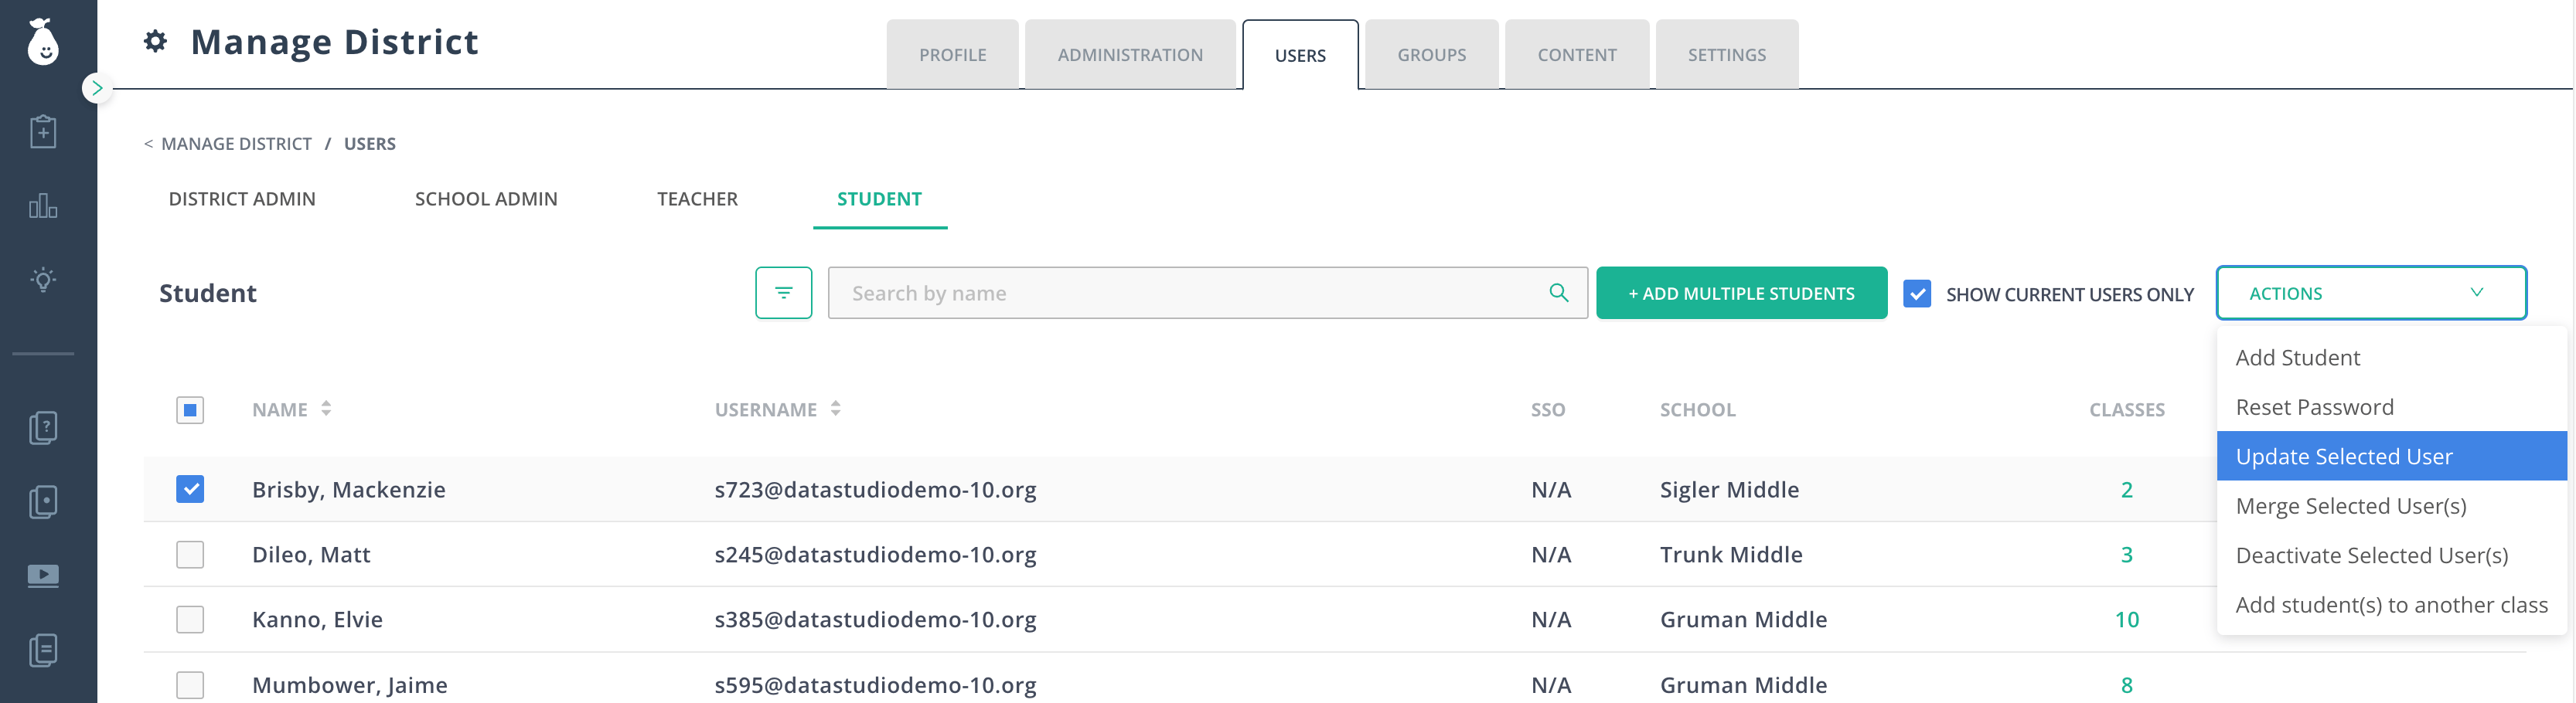The width and height of the screenshot is (2576, 703).
Task: Open the lined document icon at the sidebar bottom
Action: click(x=43, y=650)
